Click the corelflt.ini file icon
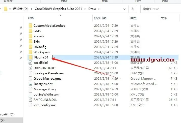181x123 pixels. click(31, 63)
